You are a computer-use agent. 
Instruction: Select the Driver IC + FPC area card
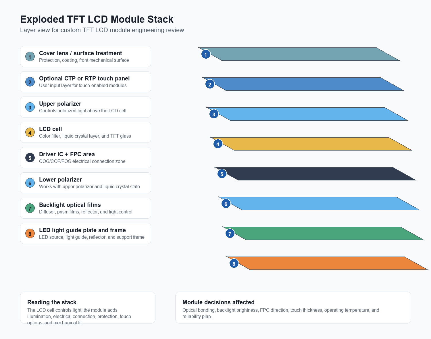(x=86, y=158)
